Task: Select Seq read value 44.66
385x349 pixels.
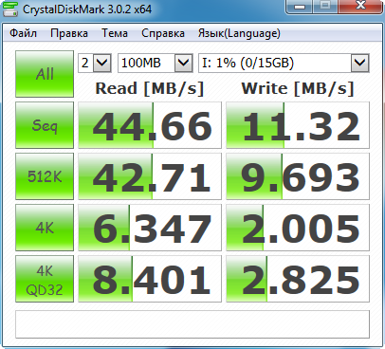Action: point(150,125)
